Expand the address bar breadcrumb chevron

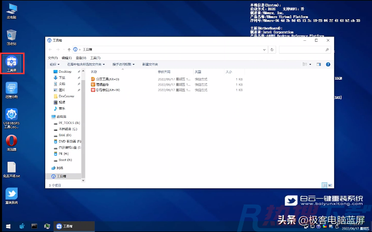click(80, 50)
